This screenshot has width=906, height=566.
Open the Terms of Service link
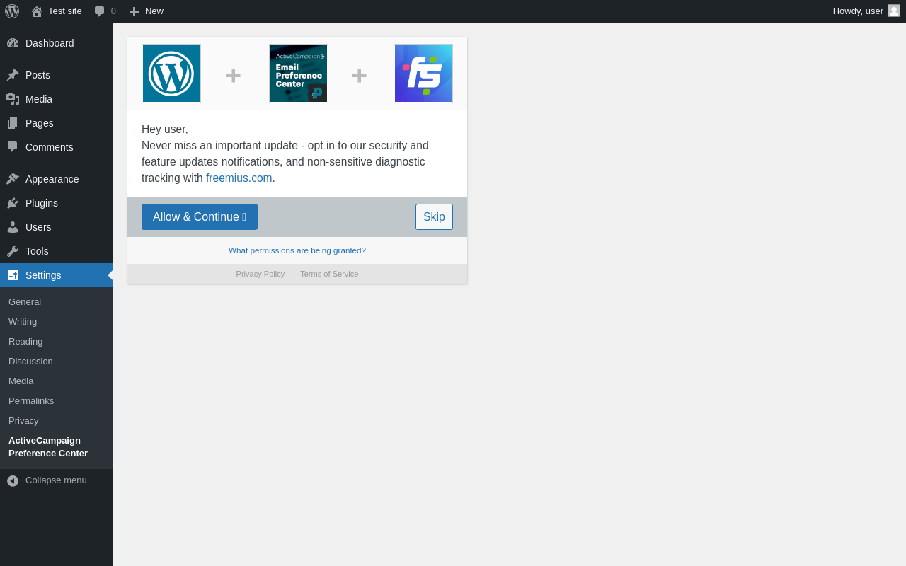329,274
